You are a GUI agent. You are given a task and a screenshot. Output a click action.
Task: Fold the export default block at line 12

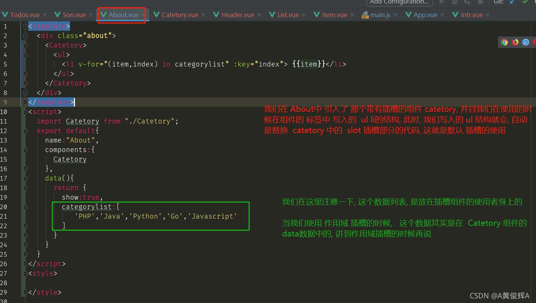[x=26, y=131]
